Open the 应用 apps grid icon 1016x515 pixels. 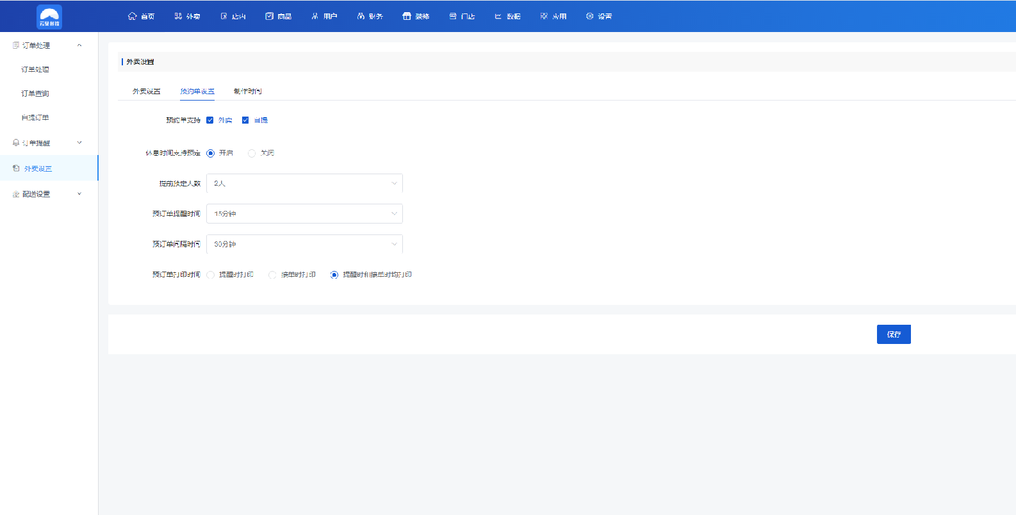tap(544, 16)
